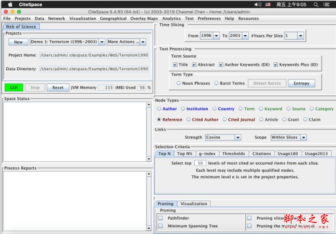Image resolution: width=336 pixels, height=234 pixels.
Task: Open the Overlay Maps menu
Action: tap(144, 18)
